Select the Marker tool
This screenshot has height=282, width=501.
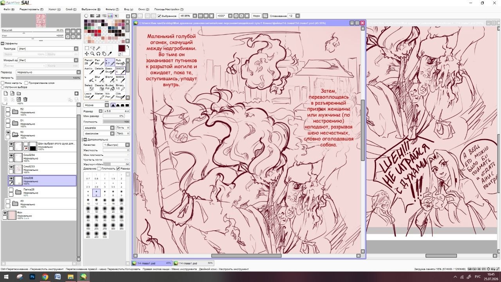tap(99, 95)
